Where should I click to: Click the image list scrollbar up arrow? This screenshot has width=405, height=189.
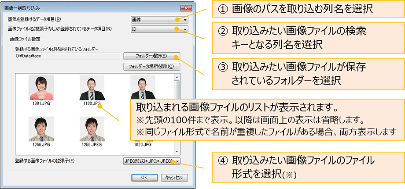click(x=177, y=82)
